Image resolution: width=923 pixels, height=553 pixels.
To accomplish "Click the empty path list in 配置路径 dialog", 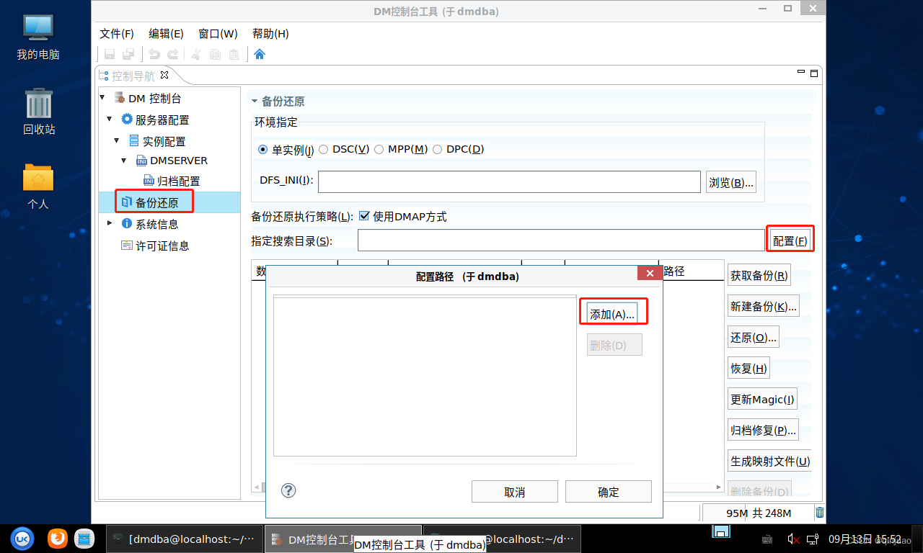I will click(x=425, y=377).
